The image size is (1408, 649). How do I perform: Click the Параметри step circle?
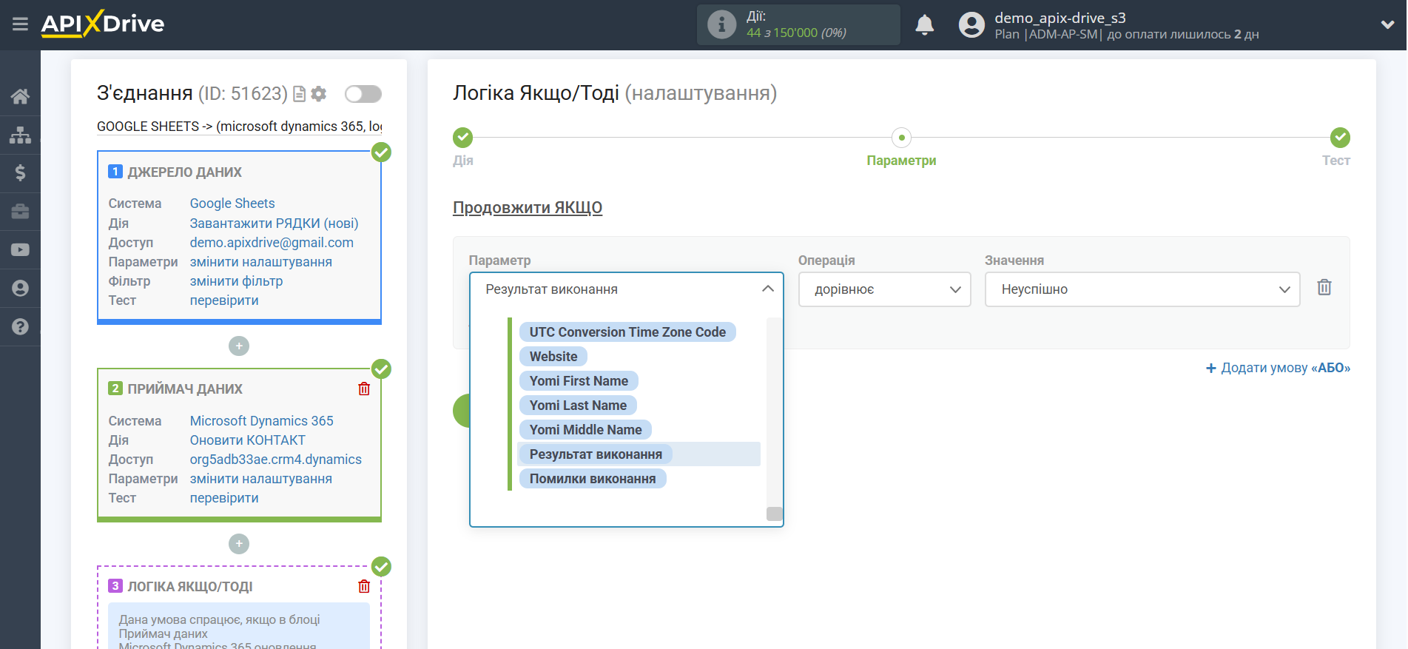point(901,138)
